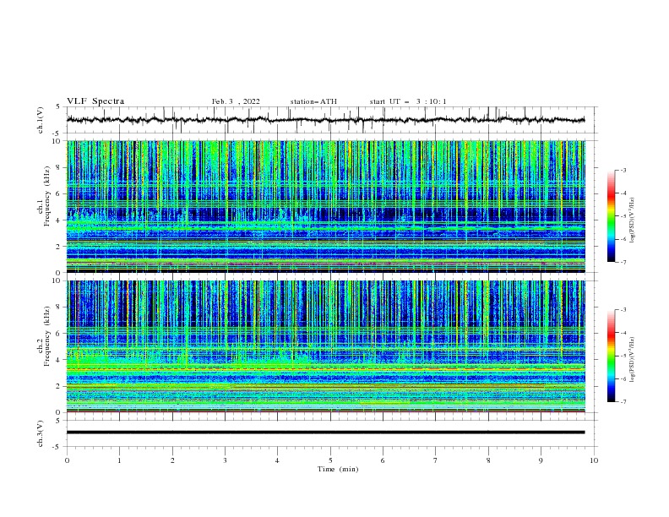Viewport: 669px width, 517px height.
Task: Click the "VLF Spectra" plot title
Action: 95,101
